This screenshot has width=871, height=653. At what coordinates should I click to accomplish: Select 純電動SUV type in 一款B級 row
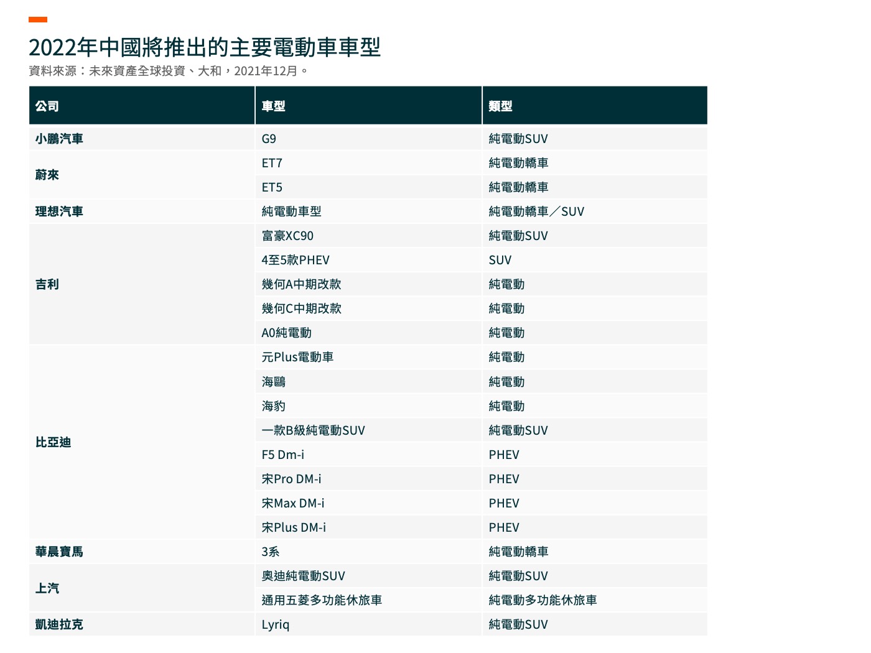595,430
